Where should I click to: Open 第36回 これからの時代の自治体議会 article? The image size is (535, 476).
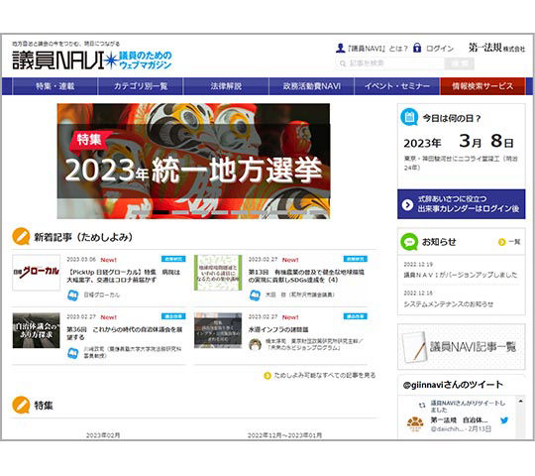[x=124, y=333]
